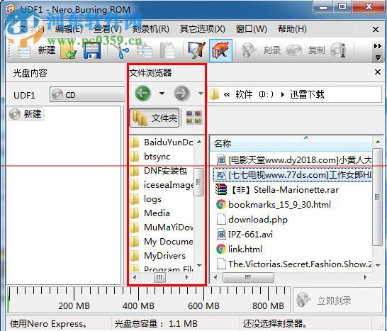Minimize the Nero Burning ROM window
The image size is (387, 331).
322,6
